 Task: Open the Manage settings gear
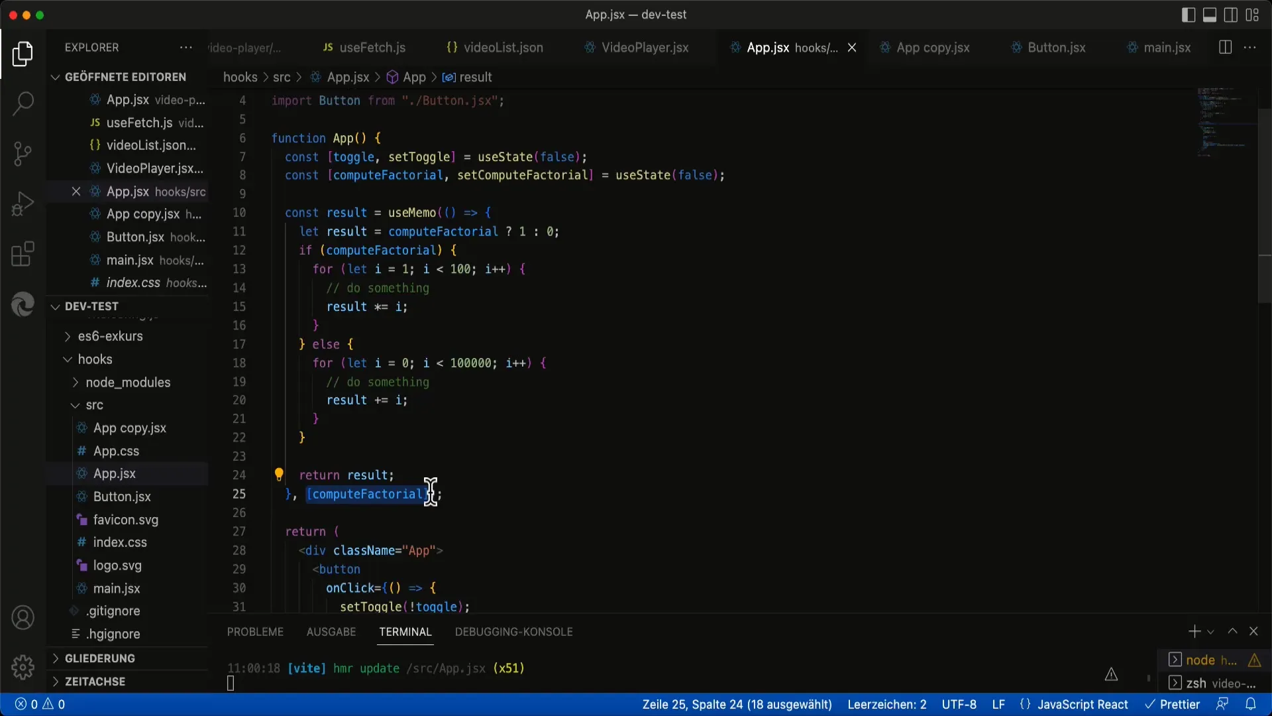pyautogui.click(x=23, y=667)
